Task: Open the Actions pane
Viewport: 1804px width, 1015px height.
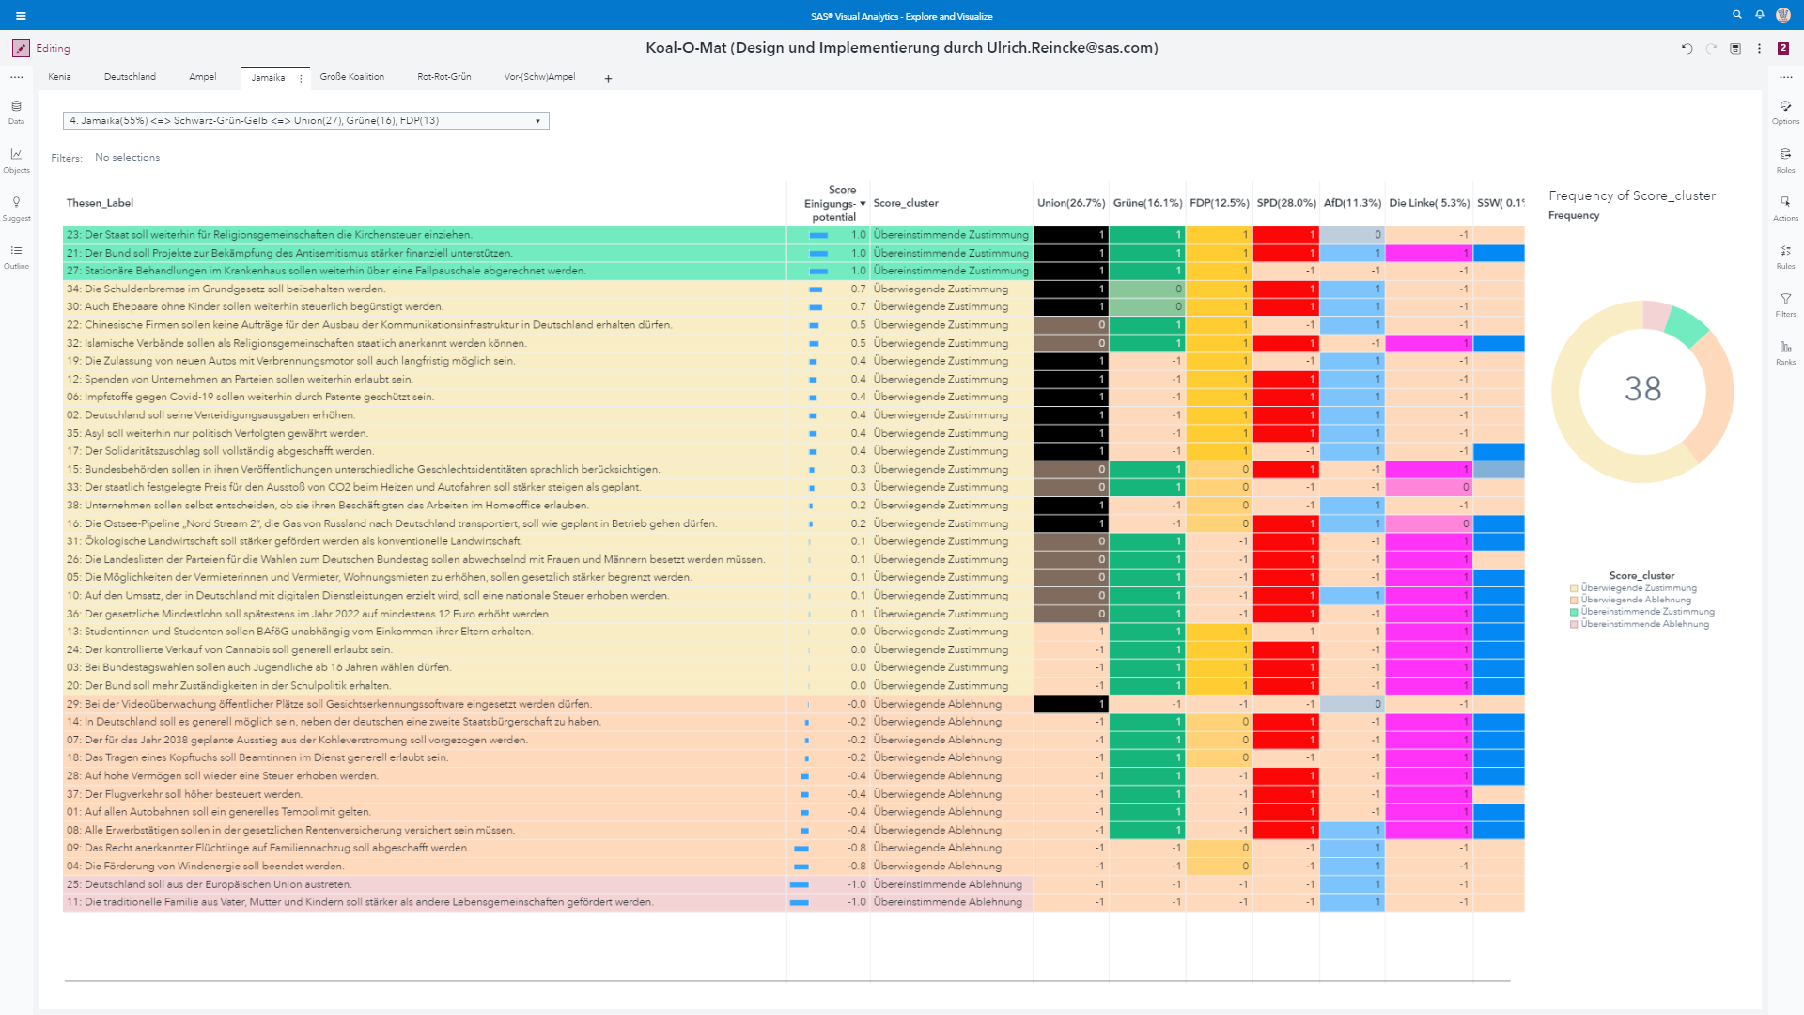Action: click(1785, 209)
